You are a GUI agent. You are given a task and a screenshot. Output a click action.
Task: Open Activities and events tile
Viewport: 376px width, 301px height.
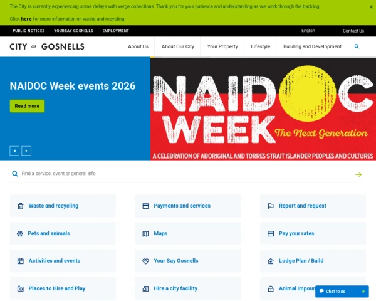point(63,261)
